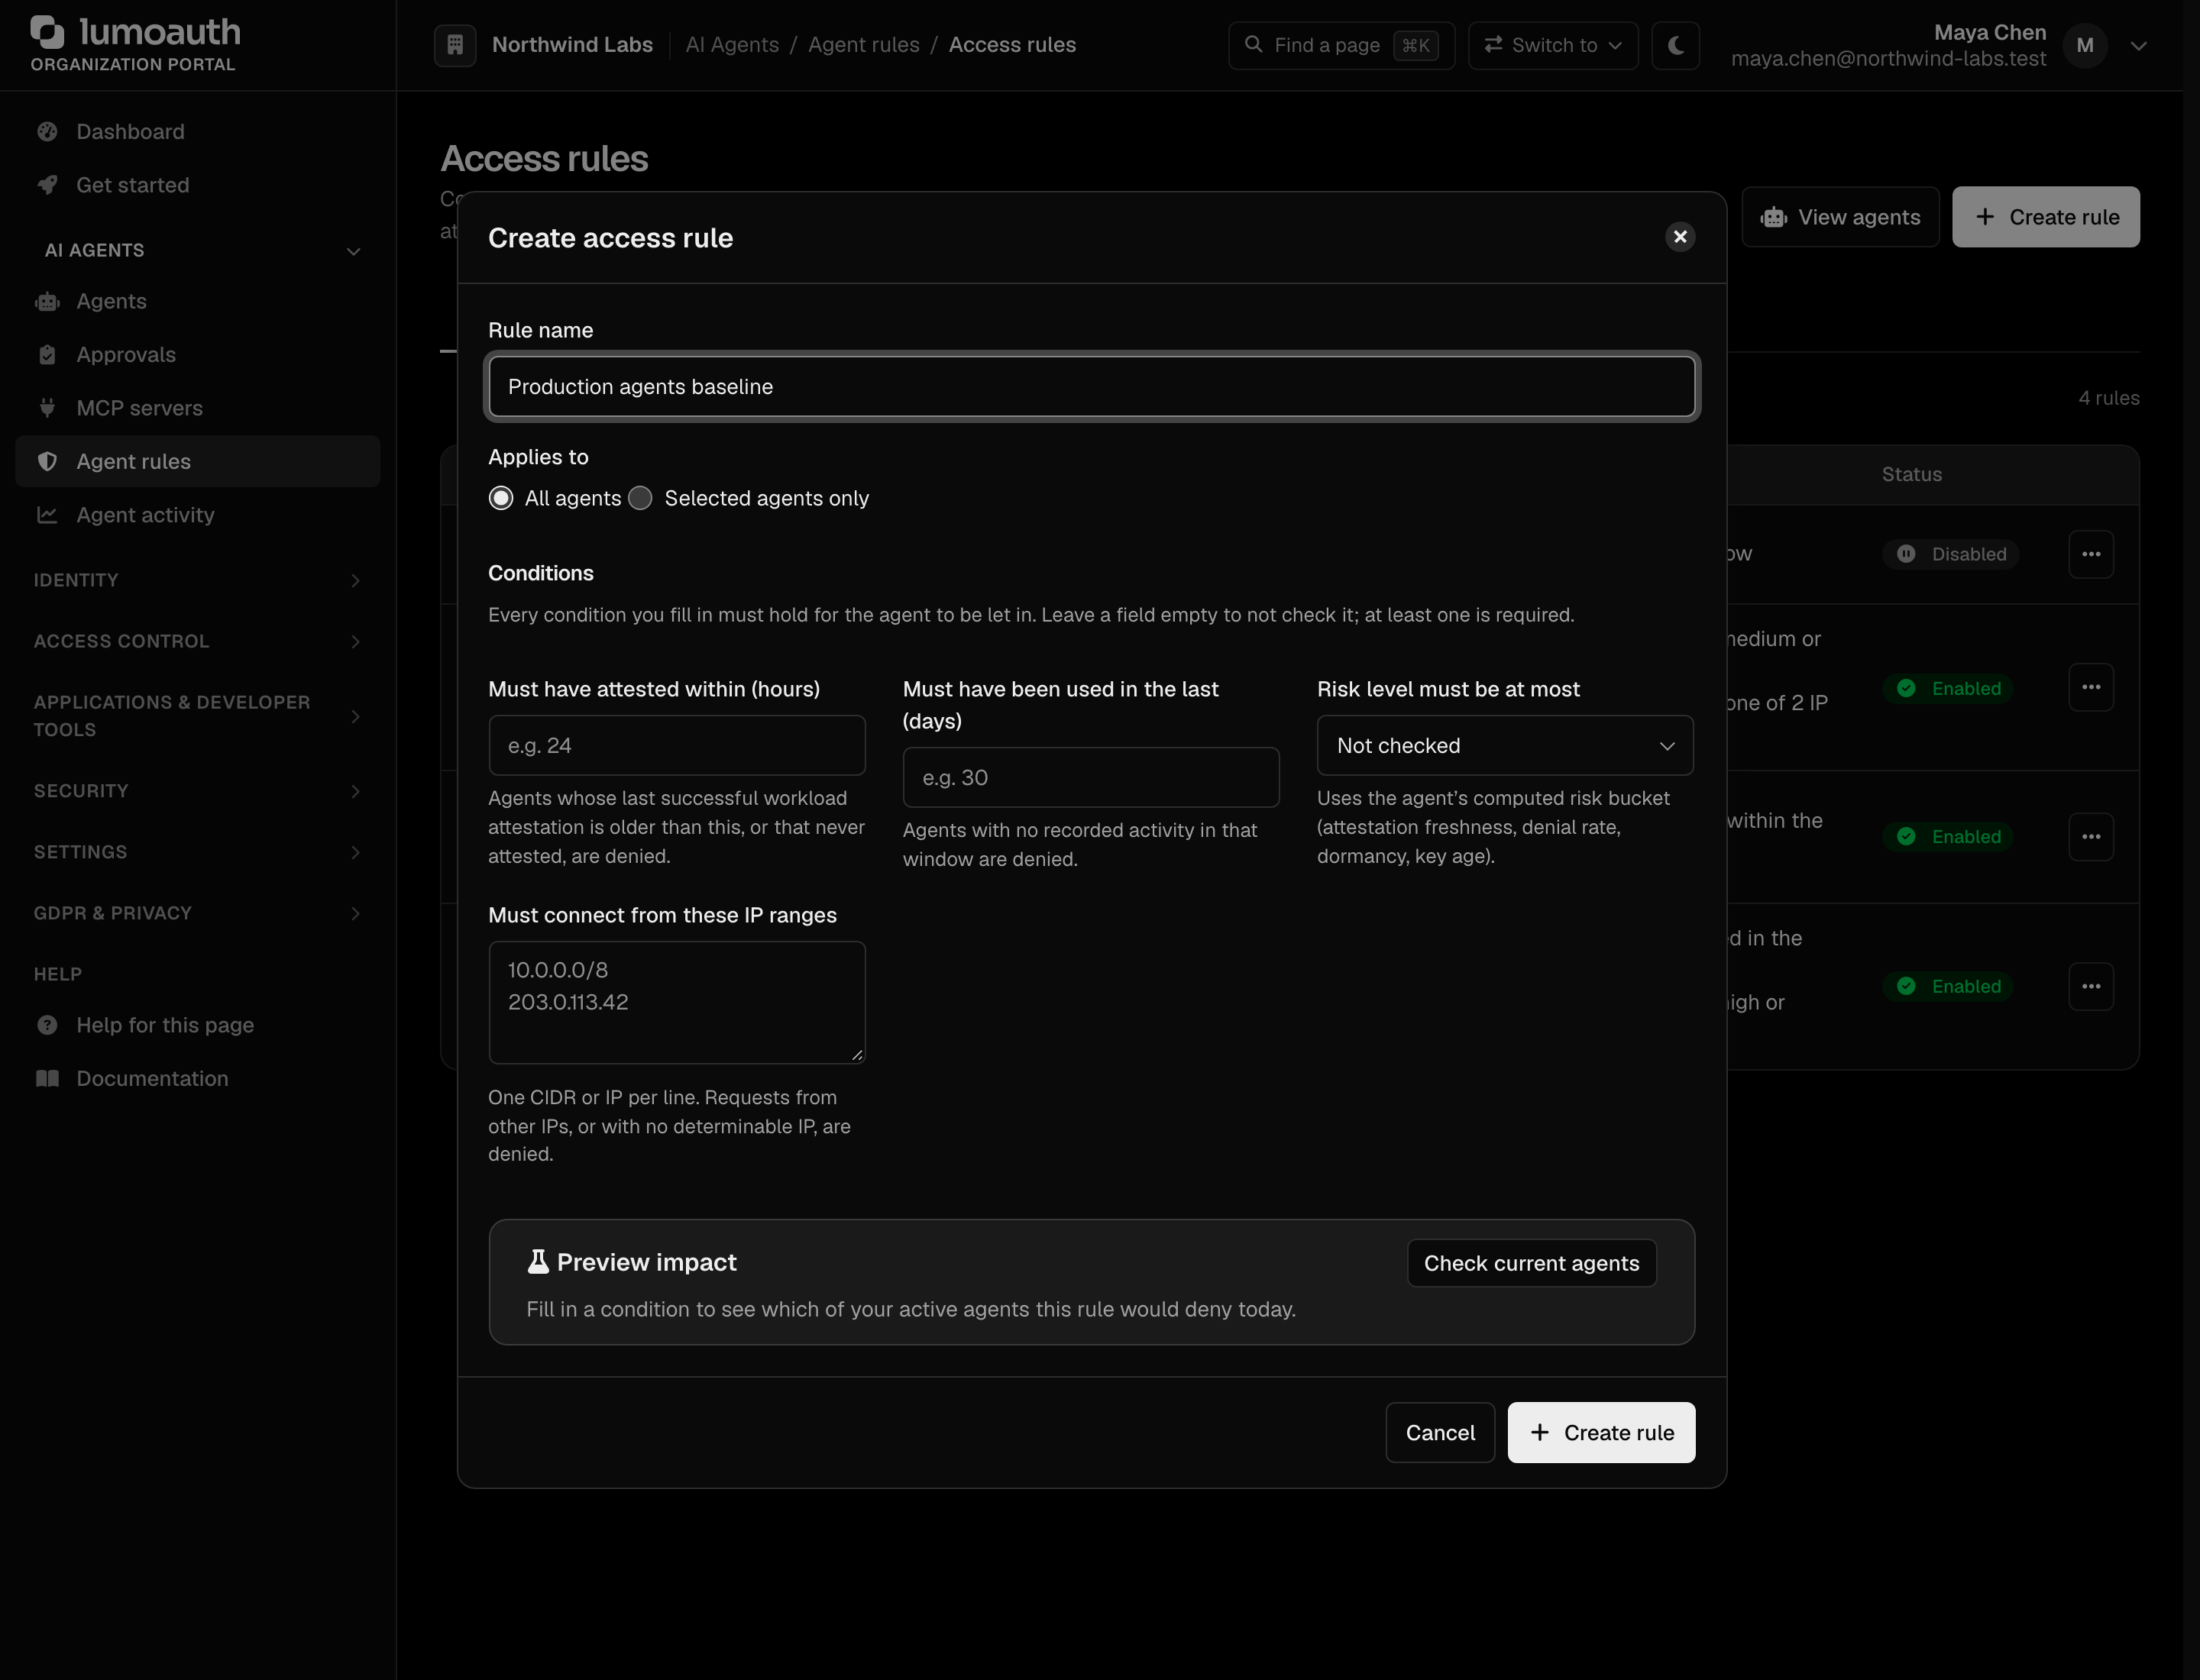Viewport: 2200px width, 1680px height.
Task: Open the Northwind Labs organization building icon
Action: (x=455, y=45)
